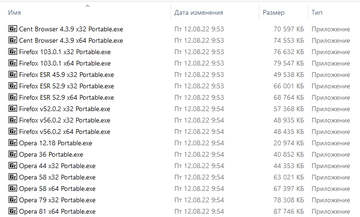Sort files by the Размер column header
The width and height of the screenshot is (360, 217).
coord(274,13)
